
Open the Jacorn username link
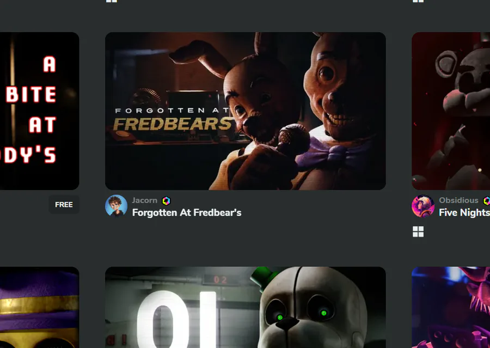pos(145,200)
